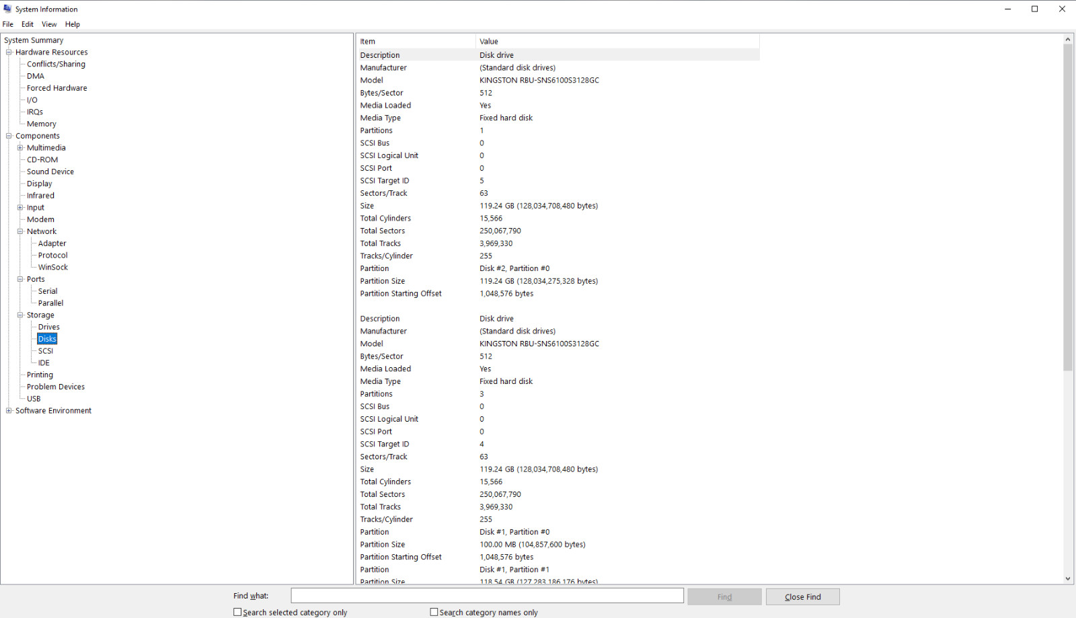Click the Value column header
This screenshot has height=618, width=1076.
(x=617, y=41)
